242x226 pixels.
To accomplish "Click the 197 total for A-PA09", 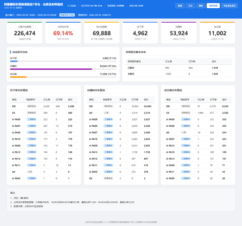I will point(70,133).
